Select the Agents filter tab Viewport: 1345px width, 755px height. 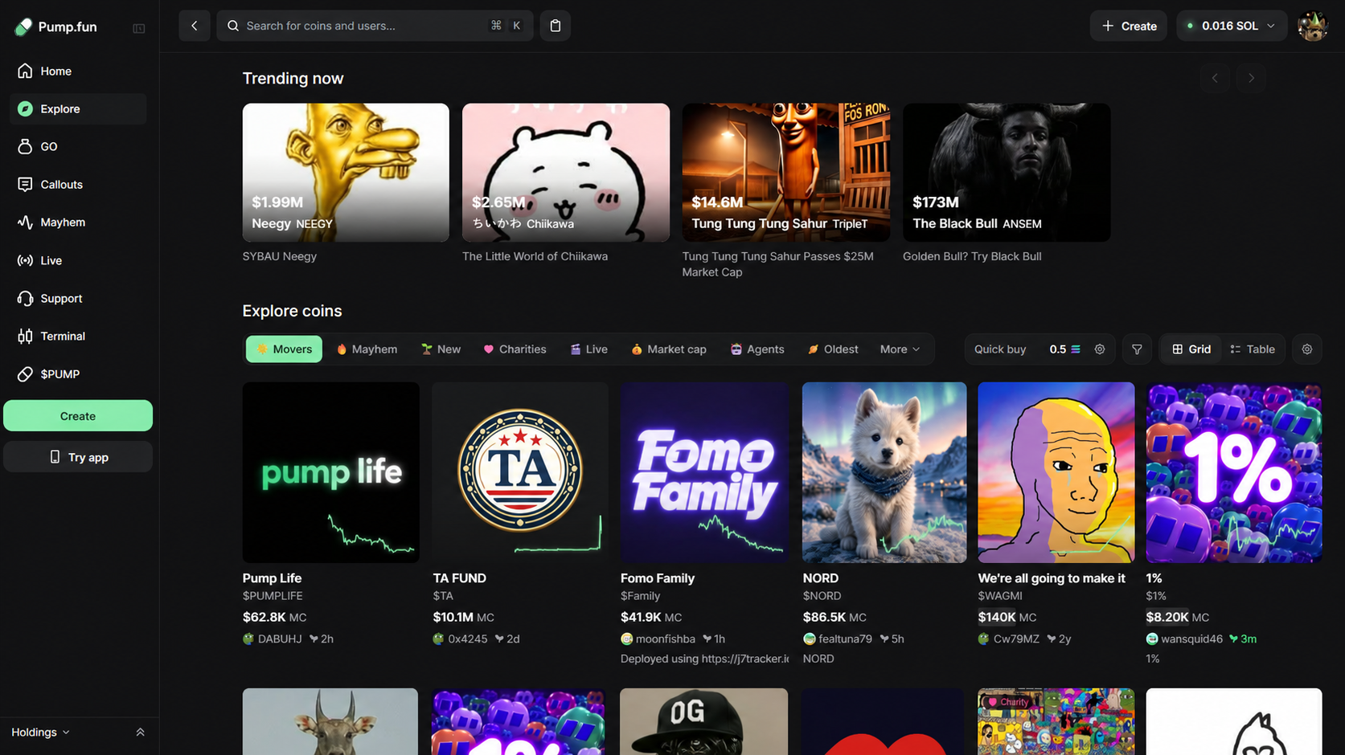pyautogui.click(x=757, y=349)
